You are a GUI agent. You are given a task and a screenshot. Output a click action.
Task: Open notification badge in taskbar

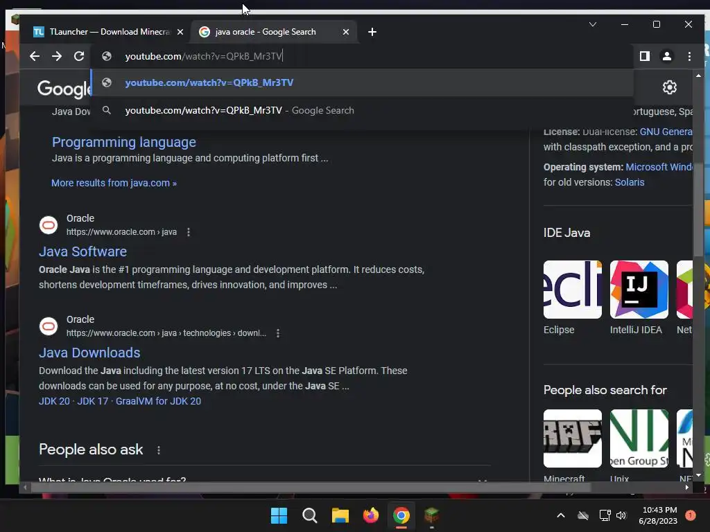(690, 515)
